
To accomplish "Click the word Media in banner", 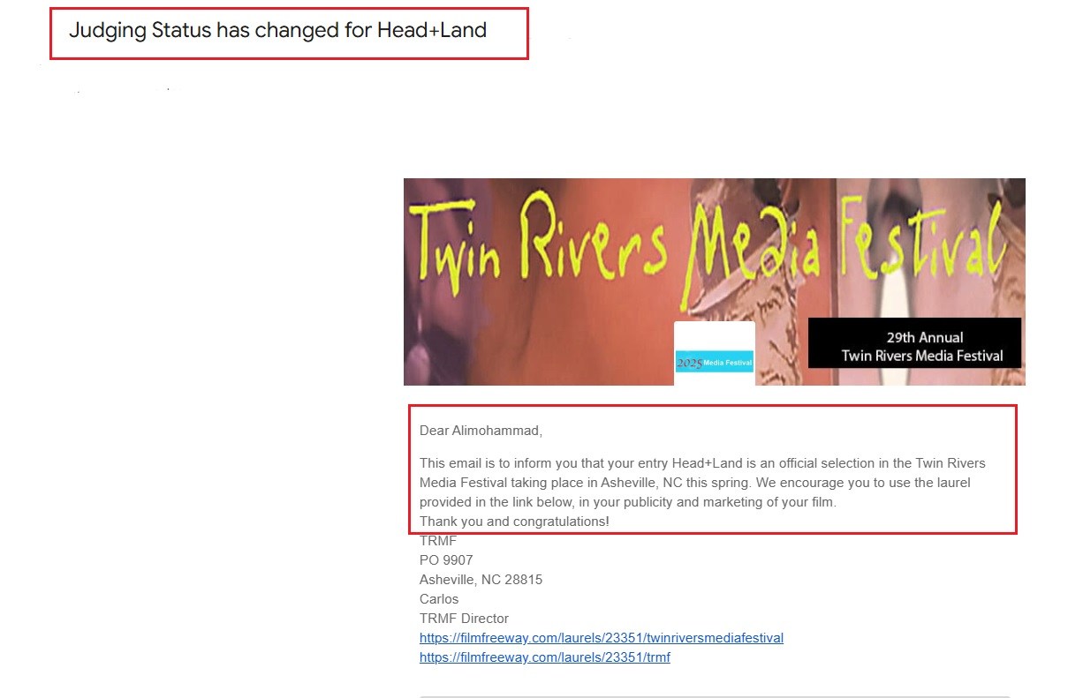I will click(751, 242).
